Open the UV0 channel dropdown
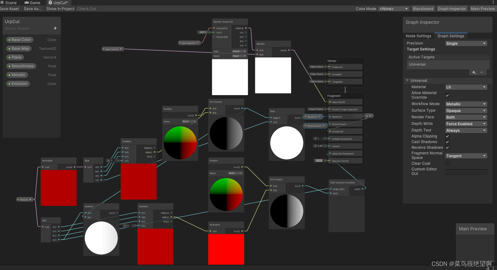497x270 pixels. [202, 32]
